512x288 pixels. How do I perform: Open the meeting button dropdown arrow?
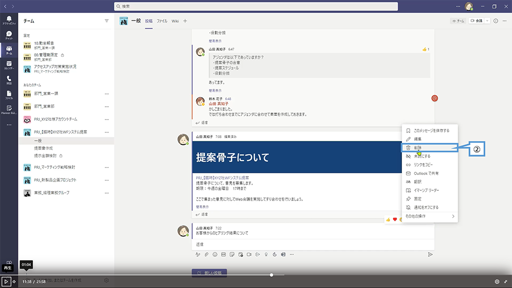coord(487,21)
